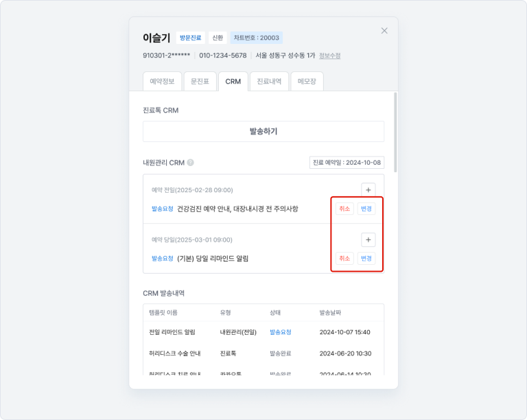Close the patient detail dialog

point(384,30)
